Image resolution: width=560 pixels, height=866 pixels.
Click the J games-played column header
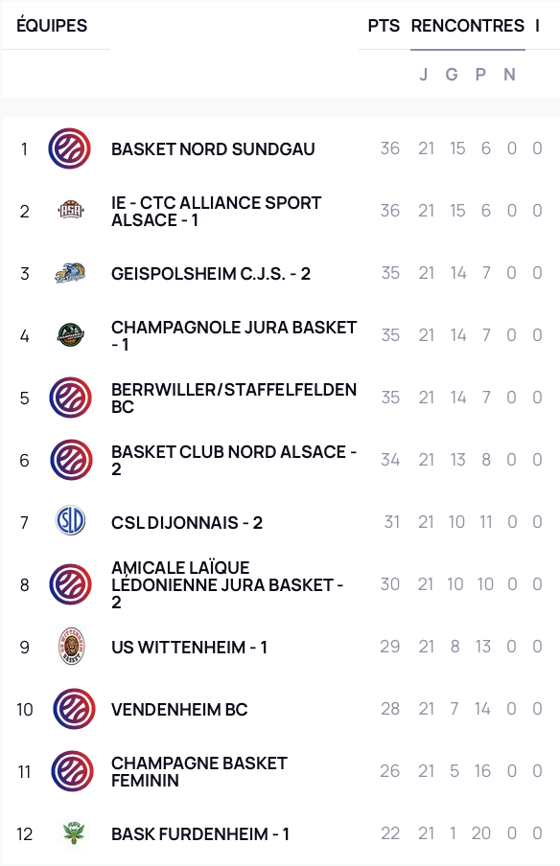(x=424, y=74)
